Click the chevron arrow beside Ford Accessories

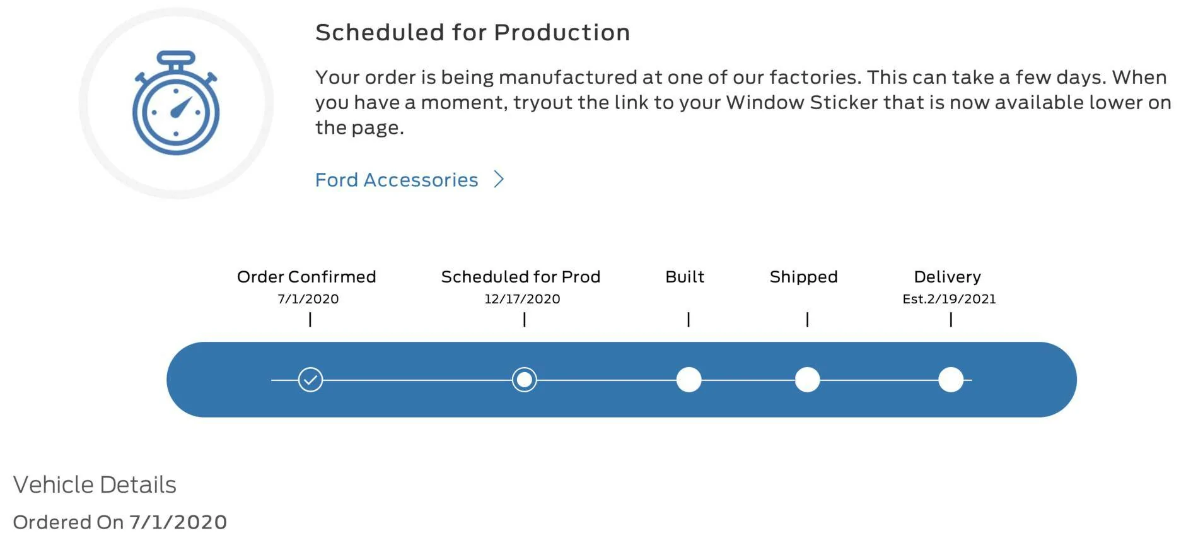[499, 179]
